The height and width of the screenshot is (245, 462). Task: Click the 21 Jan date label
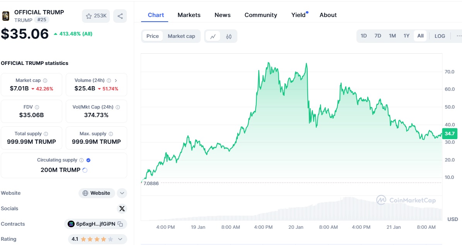tap(394, 227)
